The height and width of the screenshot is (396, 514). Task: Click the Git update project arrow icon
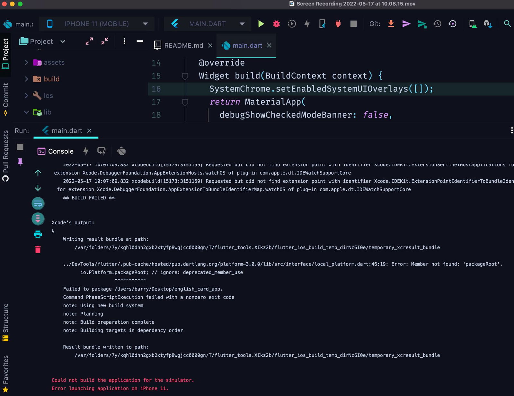tap(391, 24)
